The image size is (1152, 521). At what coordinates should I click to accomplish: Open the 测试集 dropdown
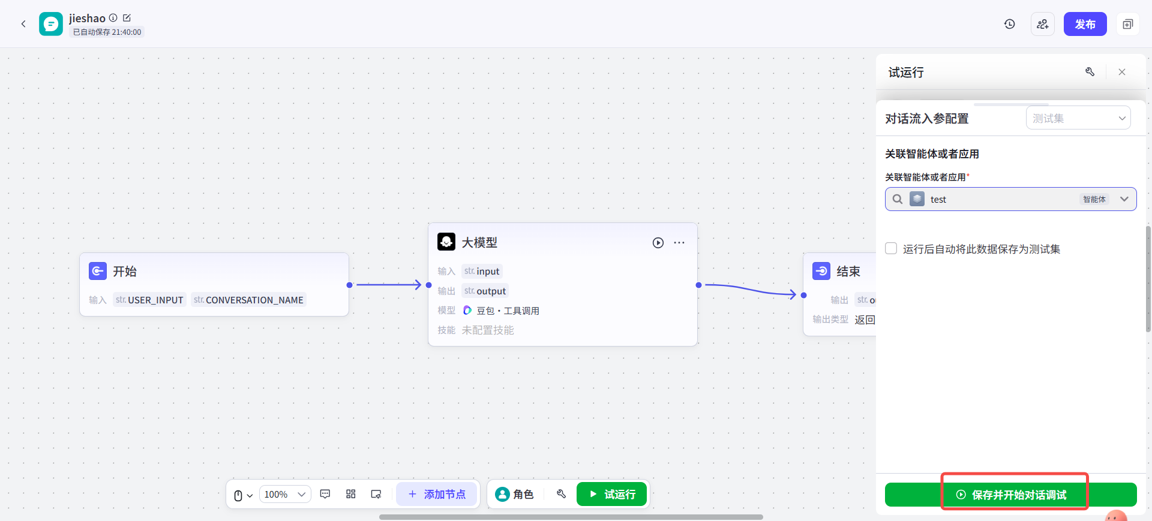[x=1078, y=118]
